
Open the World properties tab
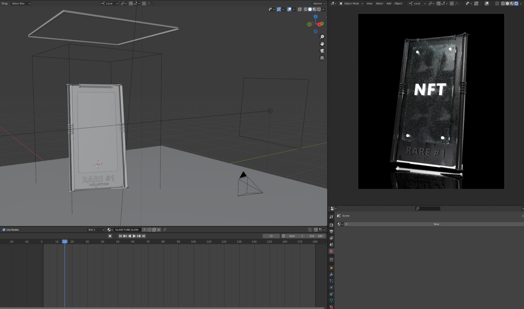(x=331, y=251)
